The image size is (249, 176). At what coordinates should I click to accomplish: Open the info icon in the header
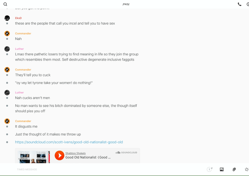click(248, 4)
